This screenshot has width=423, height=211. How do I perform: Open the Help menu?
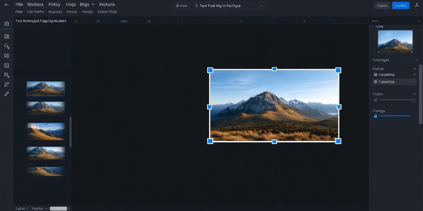coord(70,4)
